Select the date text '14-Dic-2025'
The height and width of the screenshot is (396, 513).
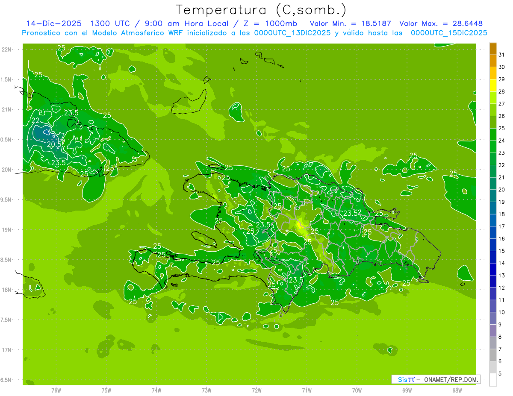54,23
